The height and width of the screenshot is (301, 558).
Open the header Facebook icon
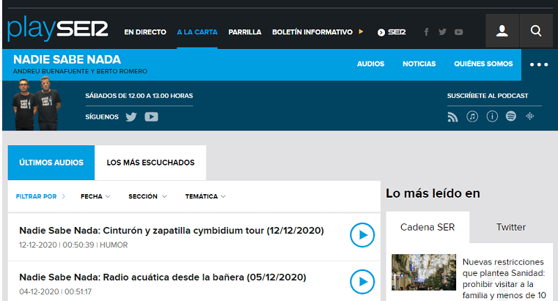426,32
